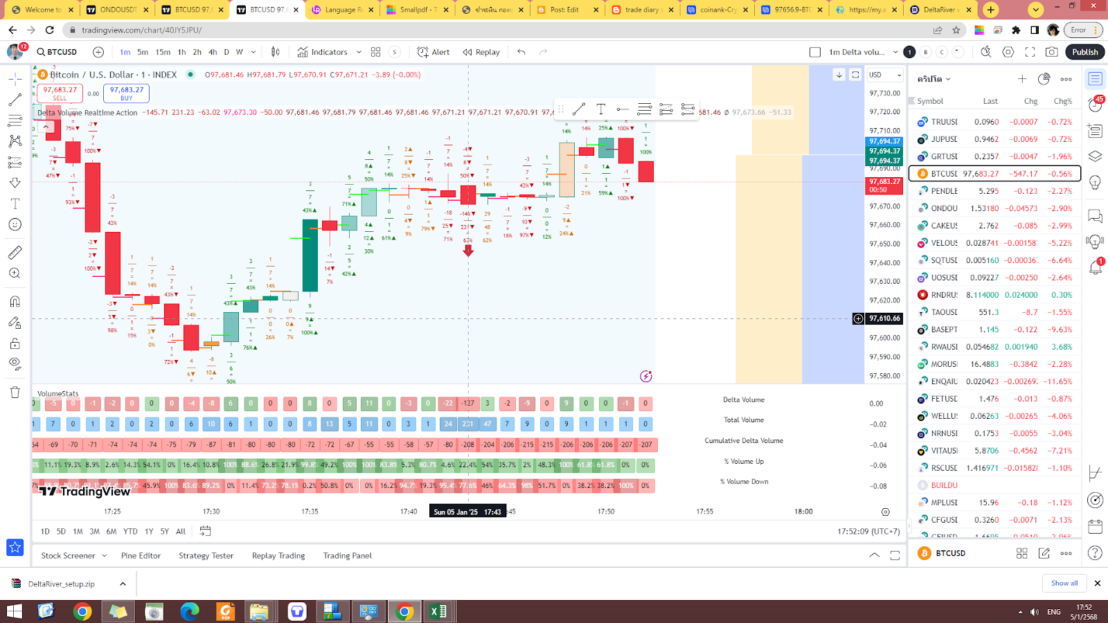The height and width of the screenshot is (623, 1108).
Task: Click the Publish button
Action: point(1085,52)
